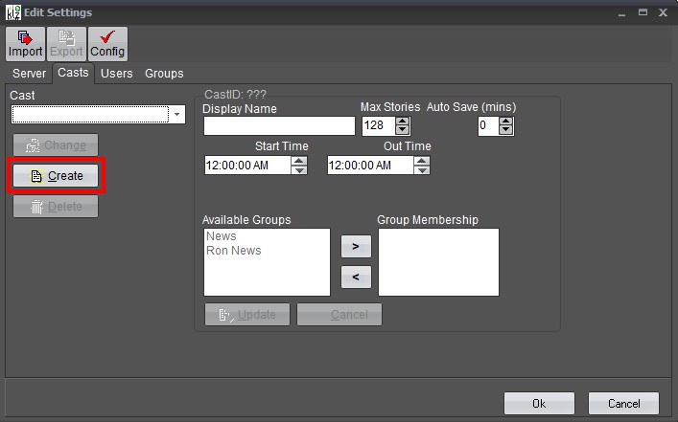Increment Start Time with up arrow
This screenshot has width=678, height=422.
click(299, 161)
